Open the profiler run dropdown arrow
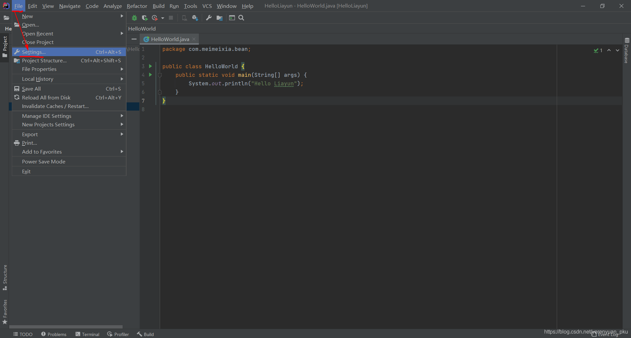631x338 pixels. tap(163, 18)
